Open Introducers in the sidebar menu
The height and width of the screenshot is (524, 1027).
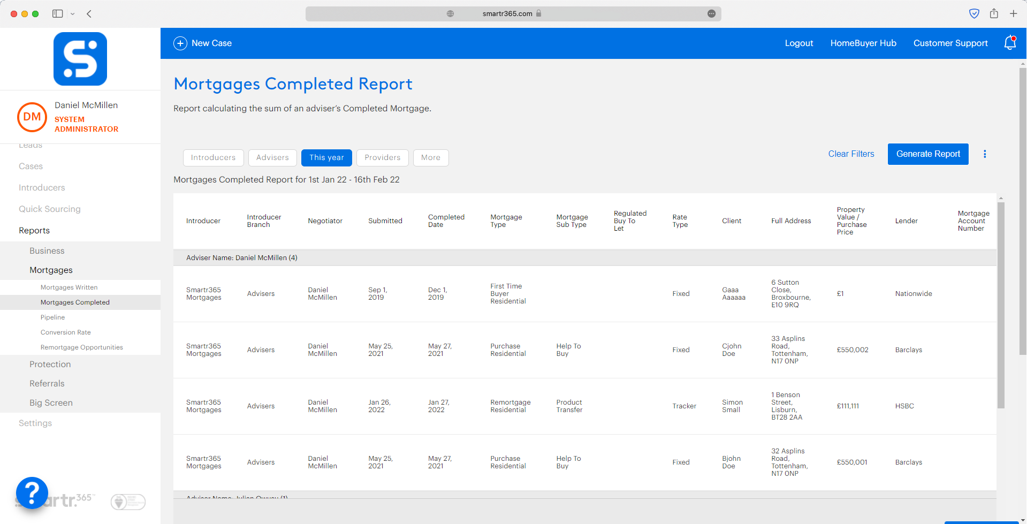pos(42,188)
